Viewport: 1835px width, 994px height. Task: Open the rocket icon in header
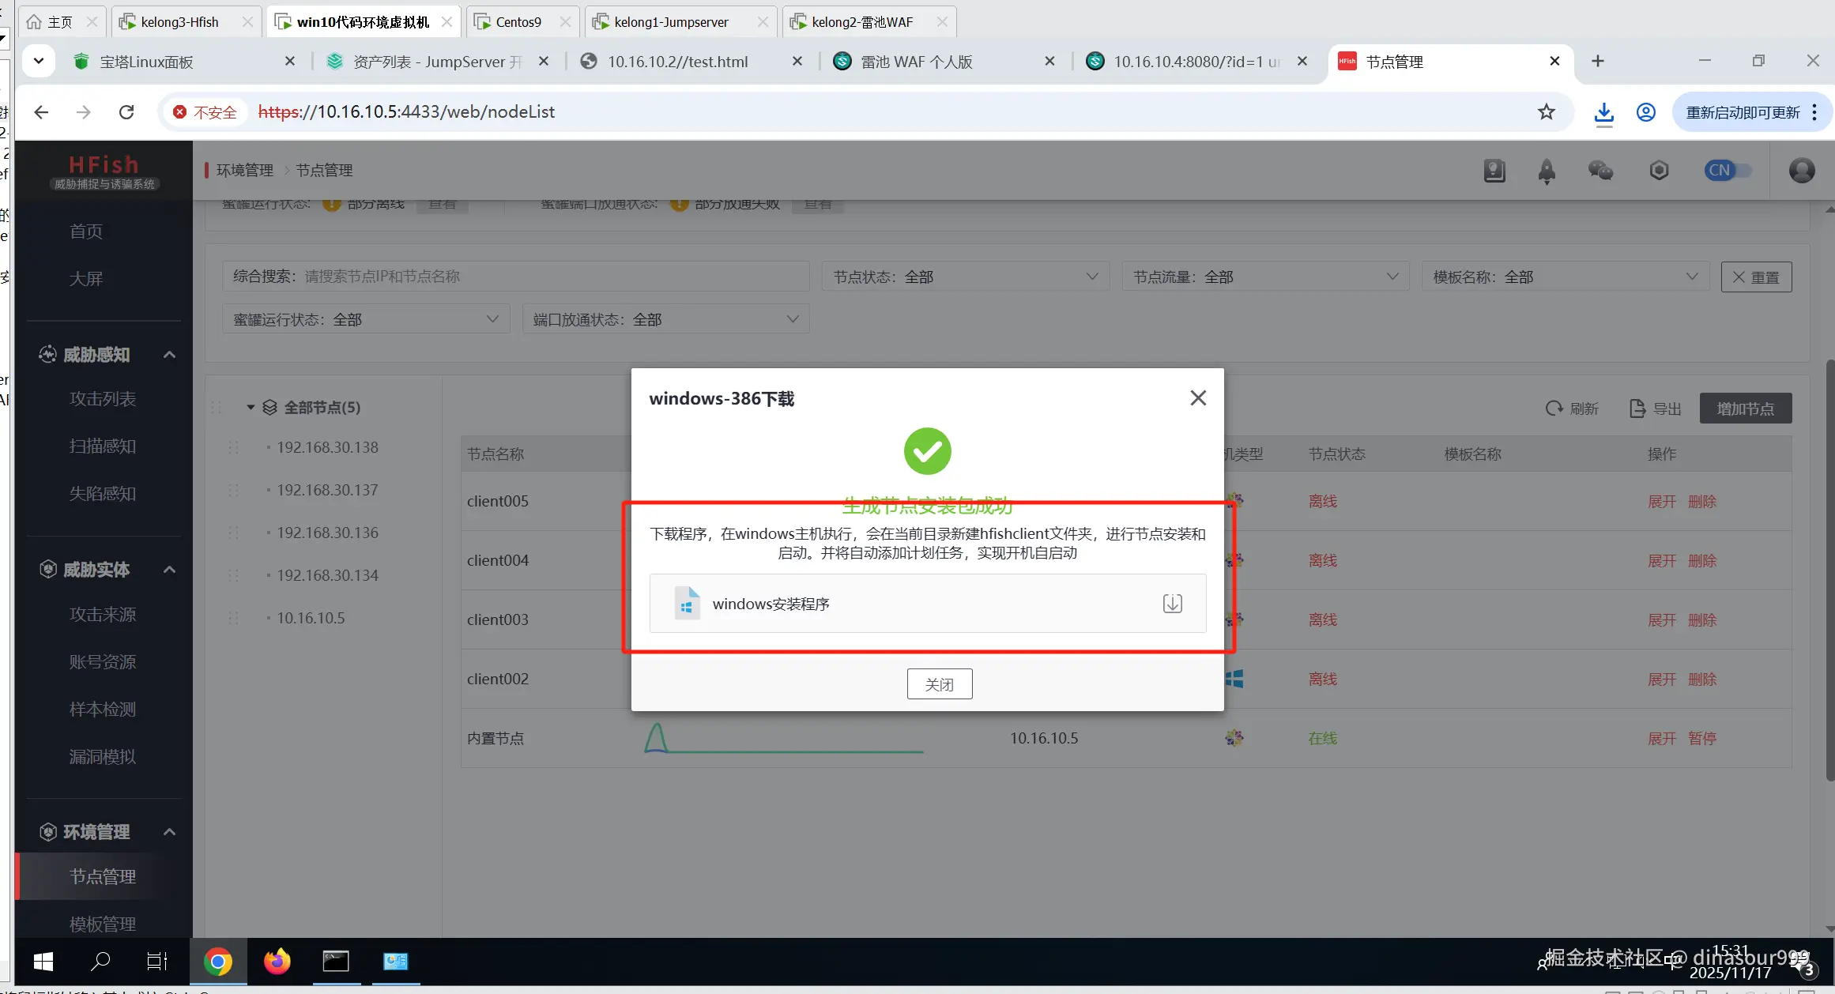pyautogui.click(x=1547, y=171)
